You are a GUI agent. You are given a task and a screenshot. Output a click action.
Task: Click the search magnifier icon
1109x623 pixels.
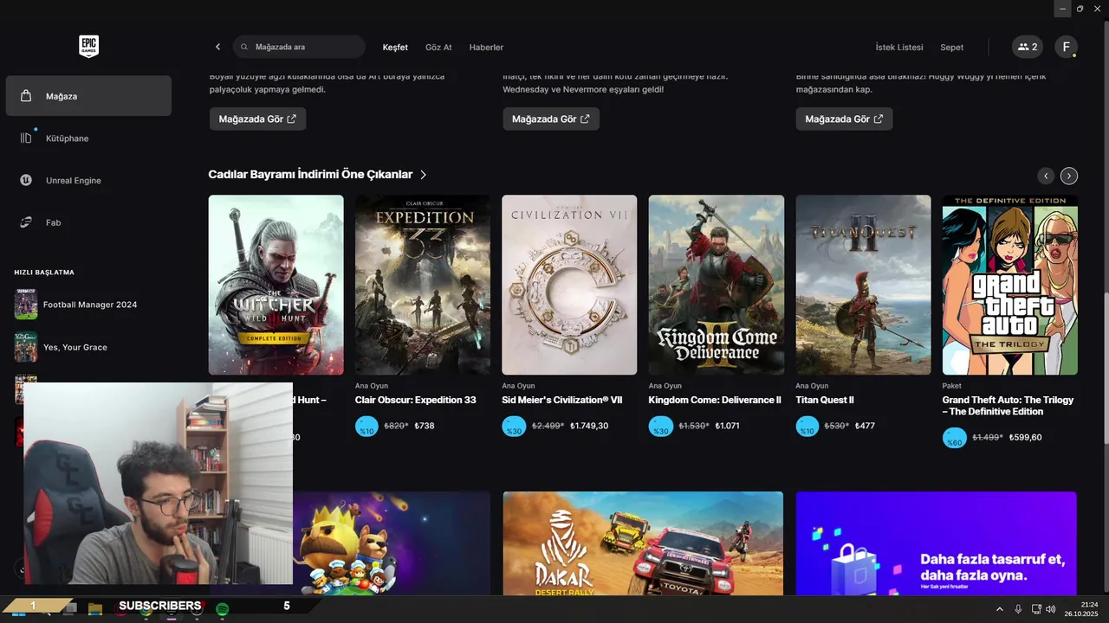coord(244,47)
